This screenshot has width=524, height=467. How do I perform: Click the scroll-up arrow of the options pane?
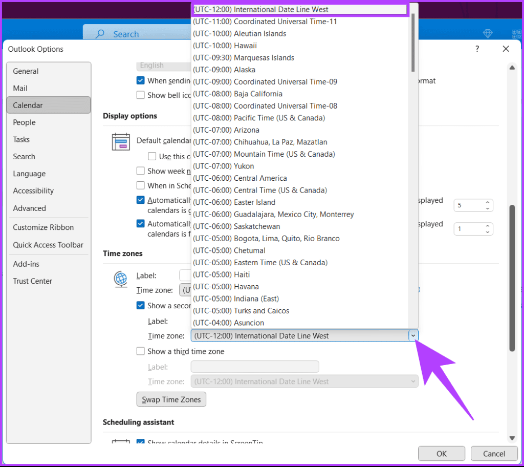pos(512,68)
